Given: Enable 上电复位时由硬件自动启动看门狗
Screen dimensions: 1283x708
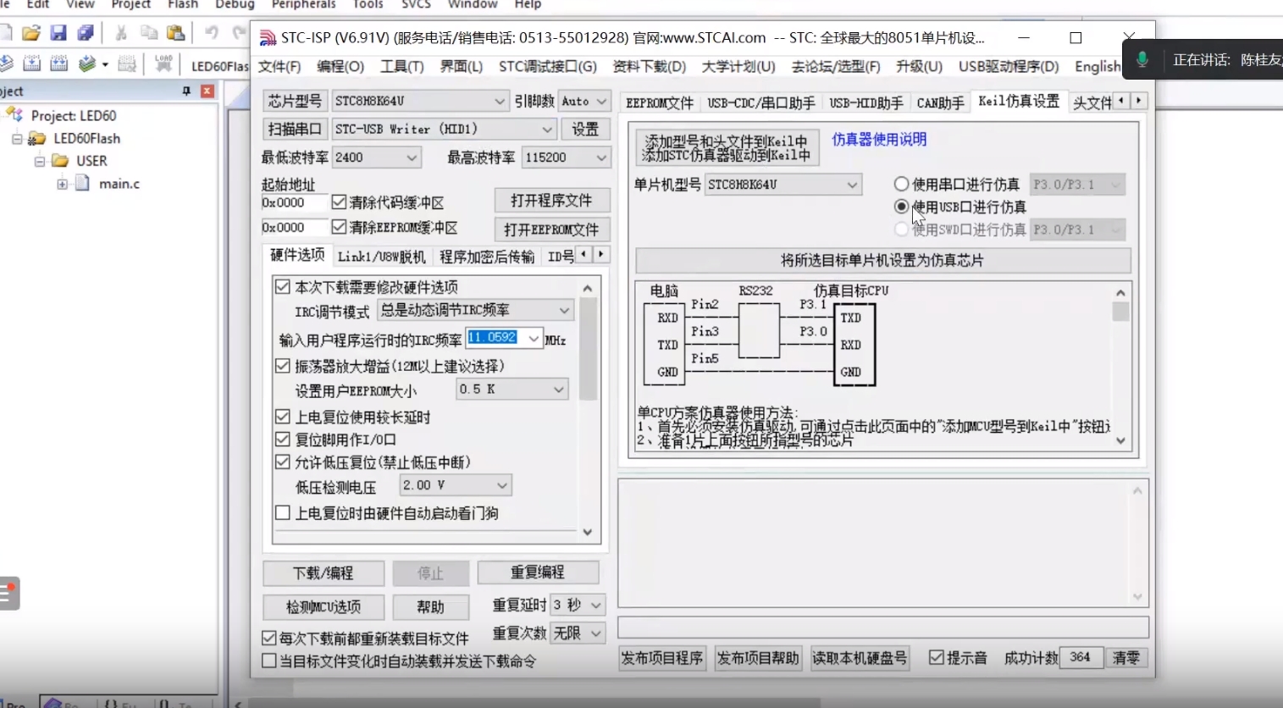Looking at the screenshot, I should (x=283, y=513).
